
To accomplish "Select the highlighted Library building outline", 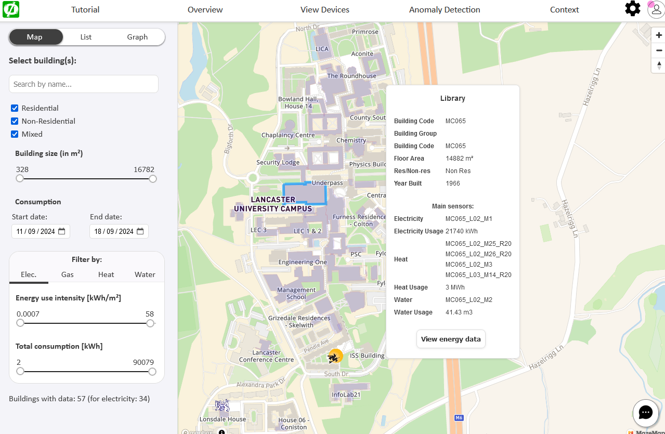I will pyautogui.click(x=304, y=194).
